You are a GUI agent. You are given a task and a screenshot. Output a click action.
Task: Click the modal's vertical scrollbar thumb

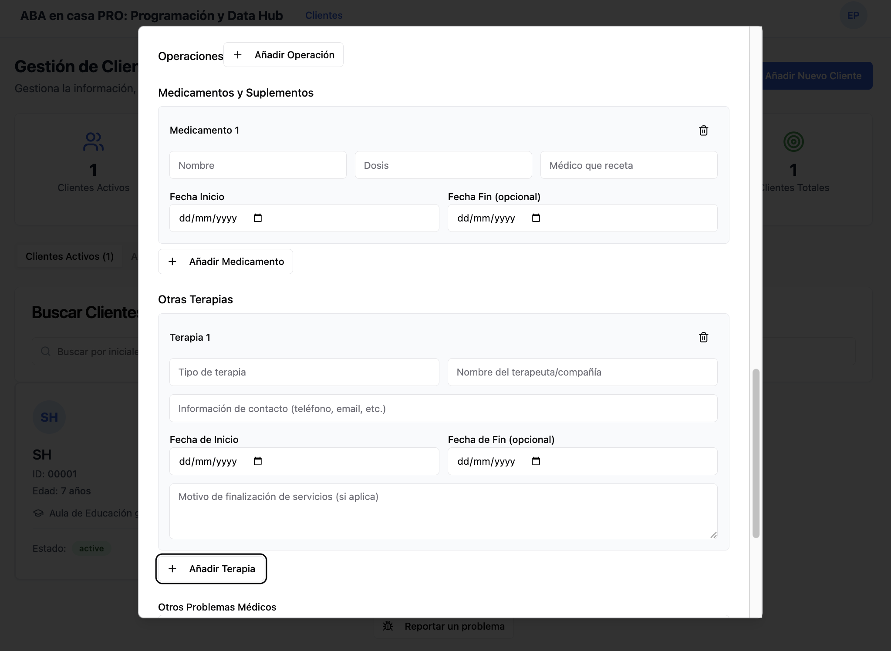coord(756,453)
